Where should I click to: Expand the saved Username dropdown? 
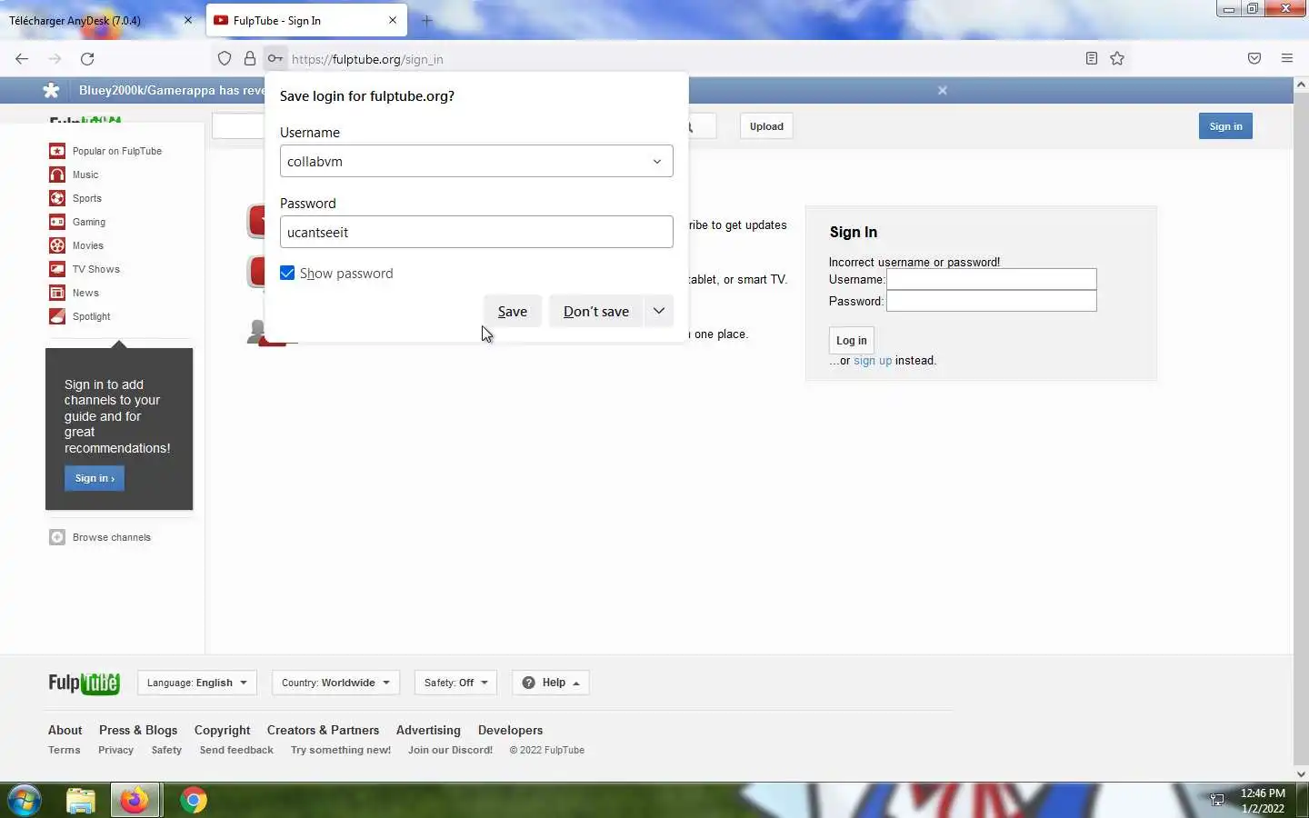[x=657, y=162]
